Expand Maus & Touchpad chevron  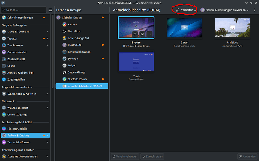[x=47, y=32]
